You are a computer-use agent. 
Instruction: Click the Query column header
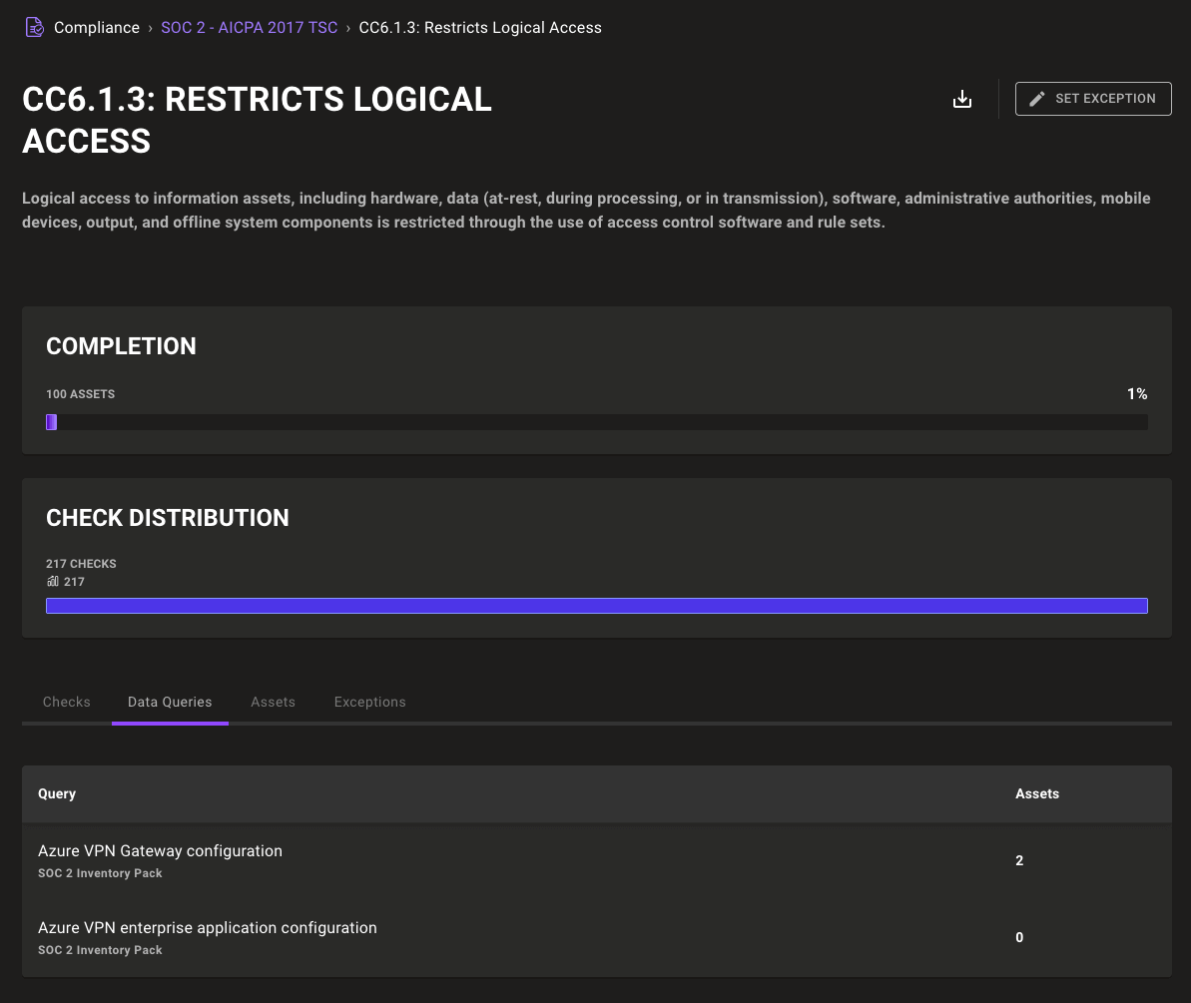pyautogui.click(x=56, y=793)
